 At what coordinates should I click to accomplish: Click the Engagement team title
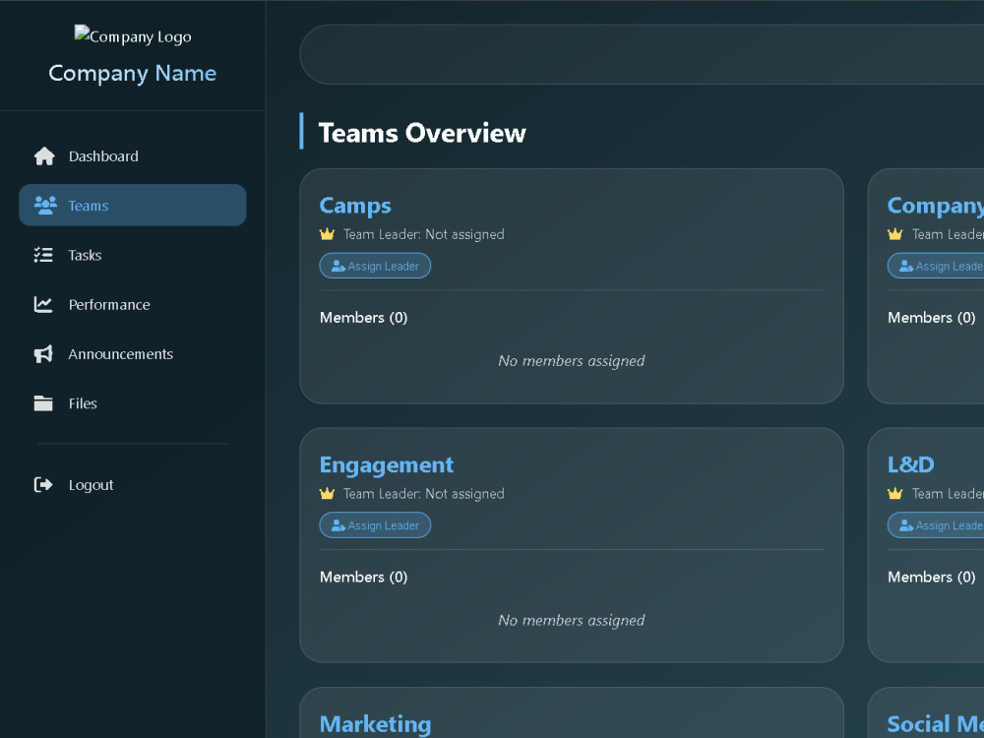[x=387, y=465]
